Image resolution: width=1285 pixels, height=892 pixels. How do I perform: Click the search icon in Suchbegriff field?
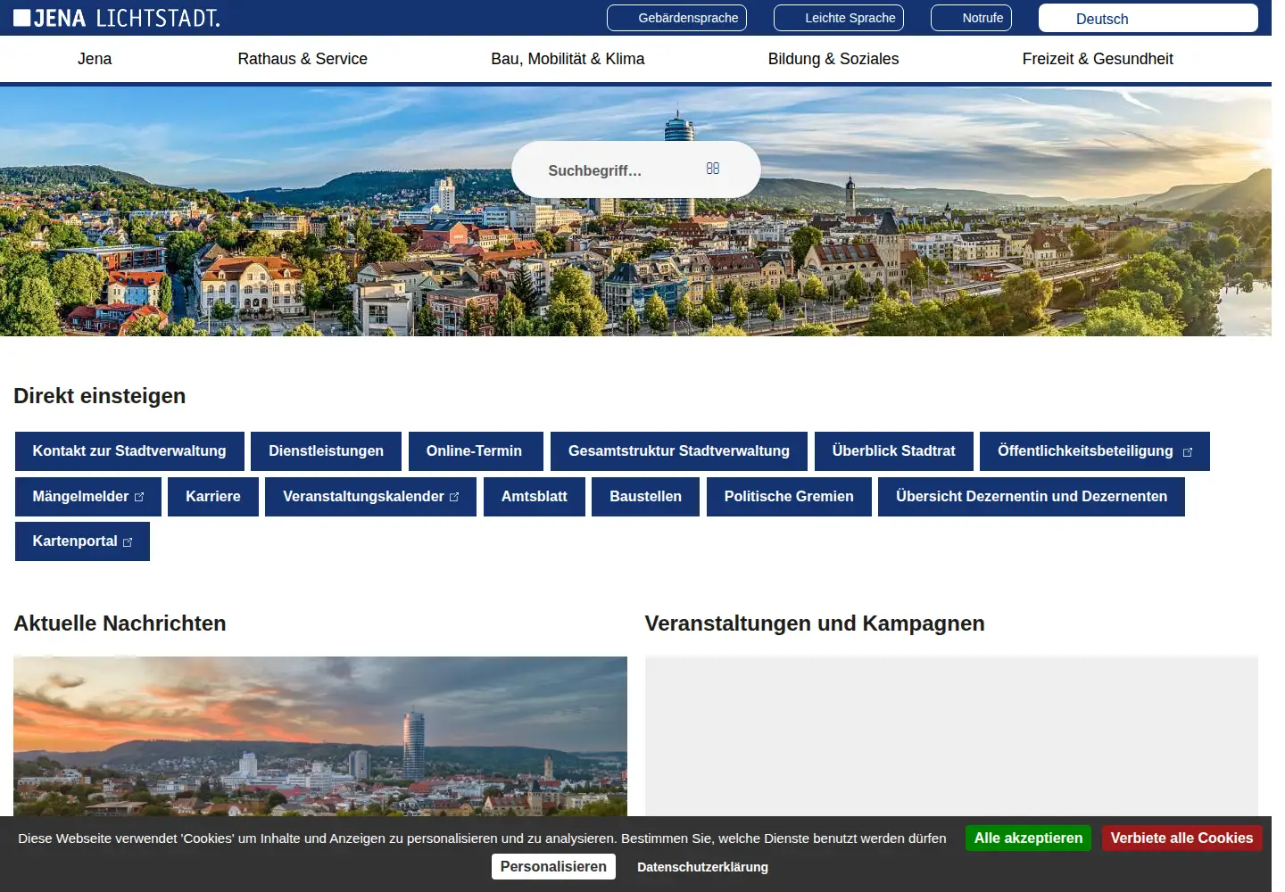tap(712, 169)
